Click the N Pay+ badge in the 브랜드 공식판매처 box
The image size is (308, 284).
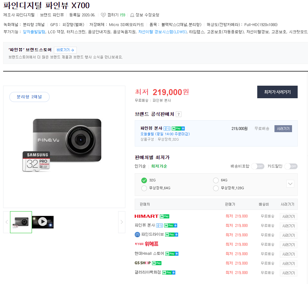click(178, 128)
